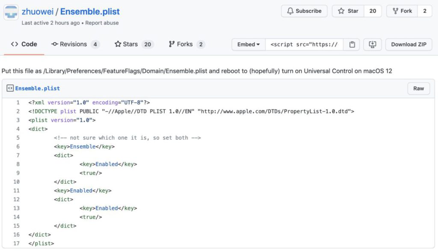Select the embed script URL field
This screenshot has height=251, width=438.
pyautogui.click(x=304, y=44)
